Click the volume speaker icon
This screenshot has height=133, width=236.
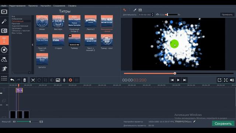[232, 80]
